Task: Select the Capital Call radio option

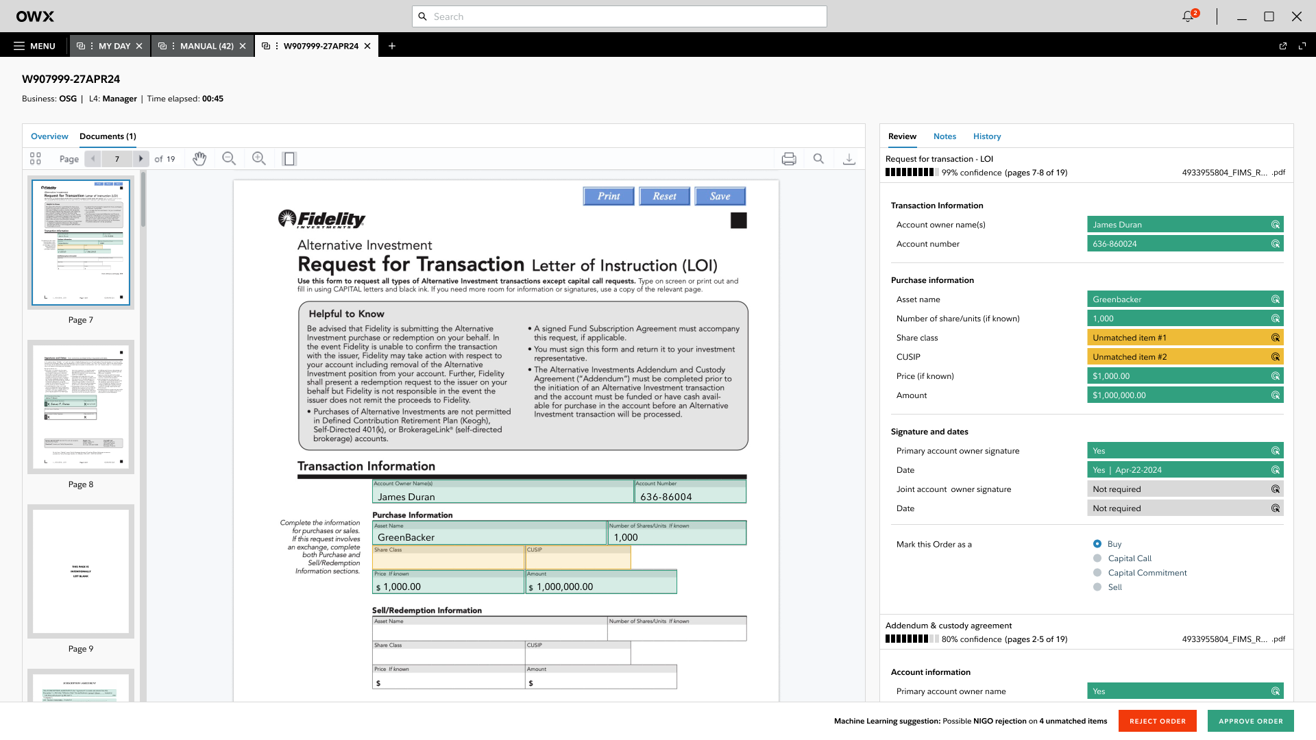Action: (x=1097, y=558)
